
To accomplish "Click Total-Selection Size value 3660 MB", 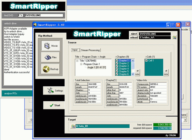I will (x=94, y=84).
